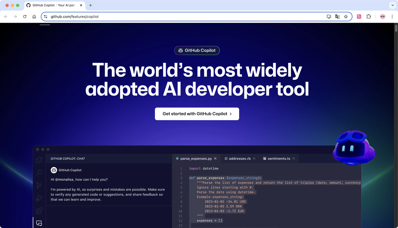Click the Search magnifier in editor sidebar
This screenshot has width=398, height=228.
[39, 173]
